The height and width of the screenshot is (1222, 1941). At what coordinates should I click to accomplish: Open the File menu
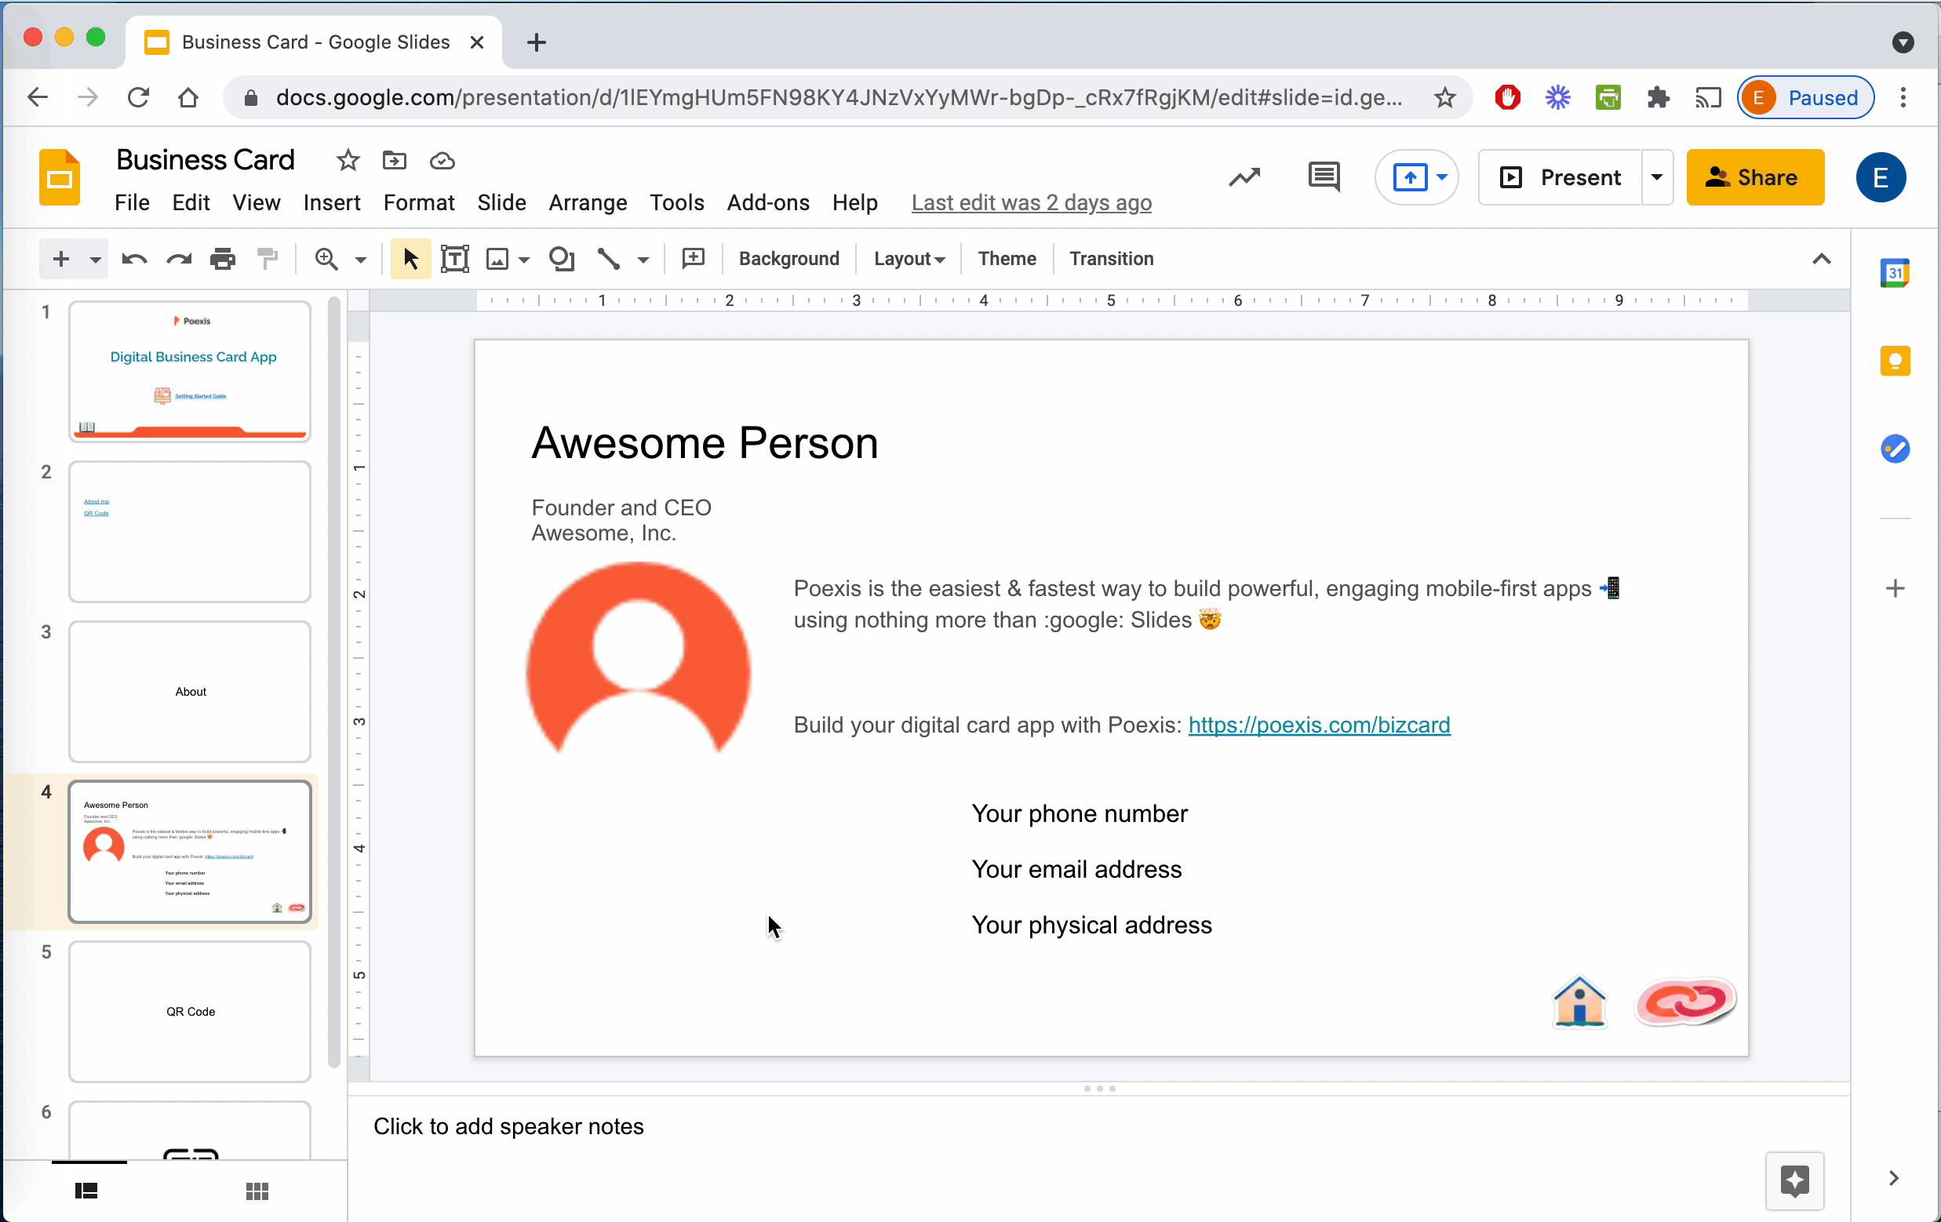click(132, 202)
